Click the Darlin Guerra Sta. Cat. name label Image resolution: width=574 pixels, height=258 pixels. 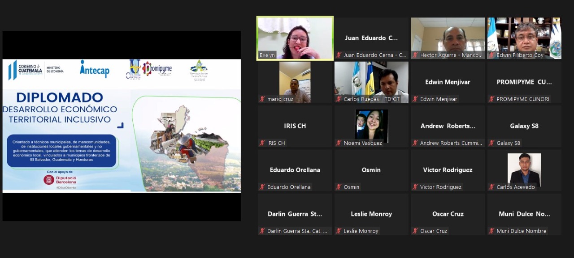(x=297, y=231)
